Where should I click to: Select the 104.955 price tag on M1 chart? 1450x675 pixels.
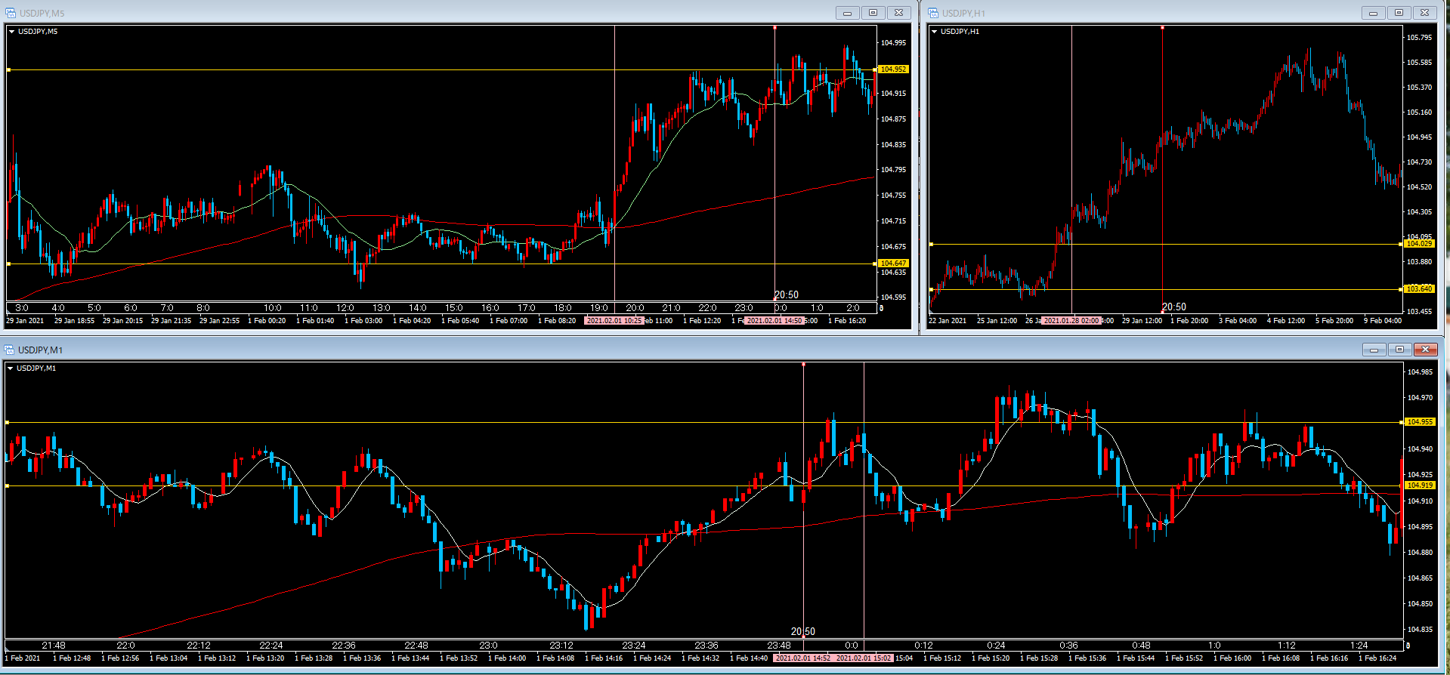tap(1420, 422)
